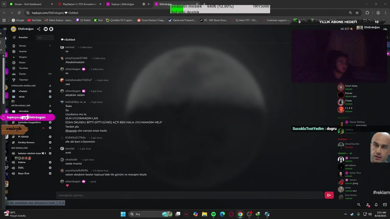Click the channel search field 'ara'
Image resolution: width=390 pixels, height=219 pixels.
pos(45,37)
